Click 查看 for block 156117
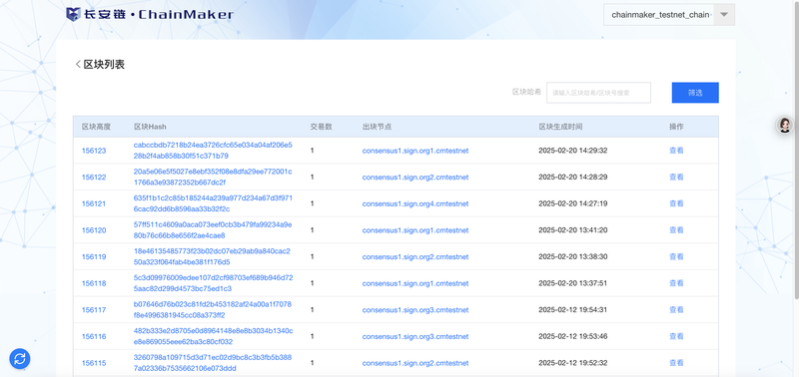799x377 pixels. click(676, 309)
